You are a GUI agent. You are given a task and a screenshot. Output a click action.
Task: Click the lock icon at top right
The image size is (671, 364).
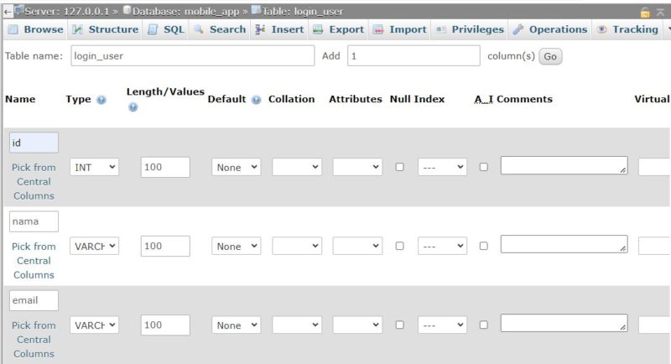(x=645, y=13)
